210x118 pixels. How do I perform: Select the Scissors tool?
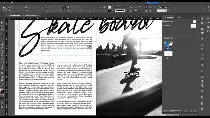(2, 58)
